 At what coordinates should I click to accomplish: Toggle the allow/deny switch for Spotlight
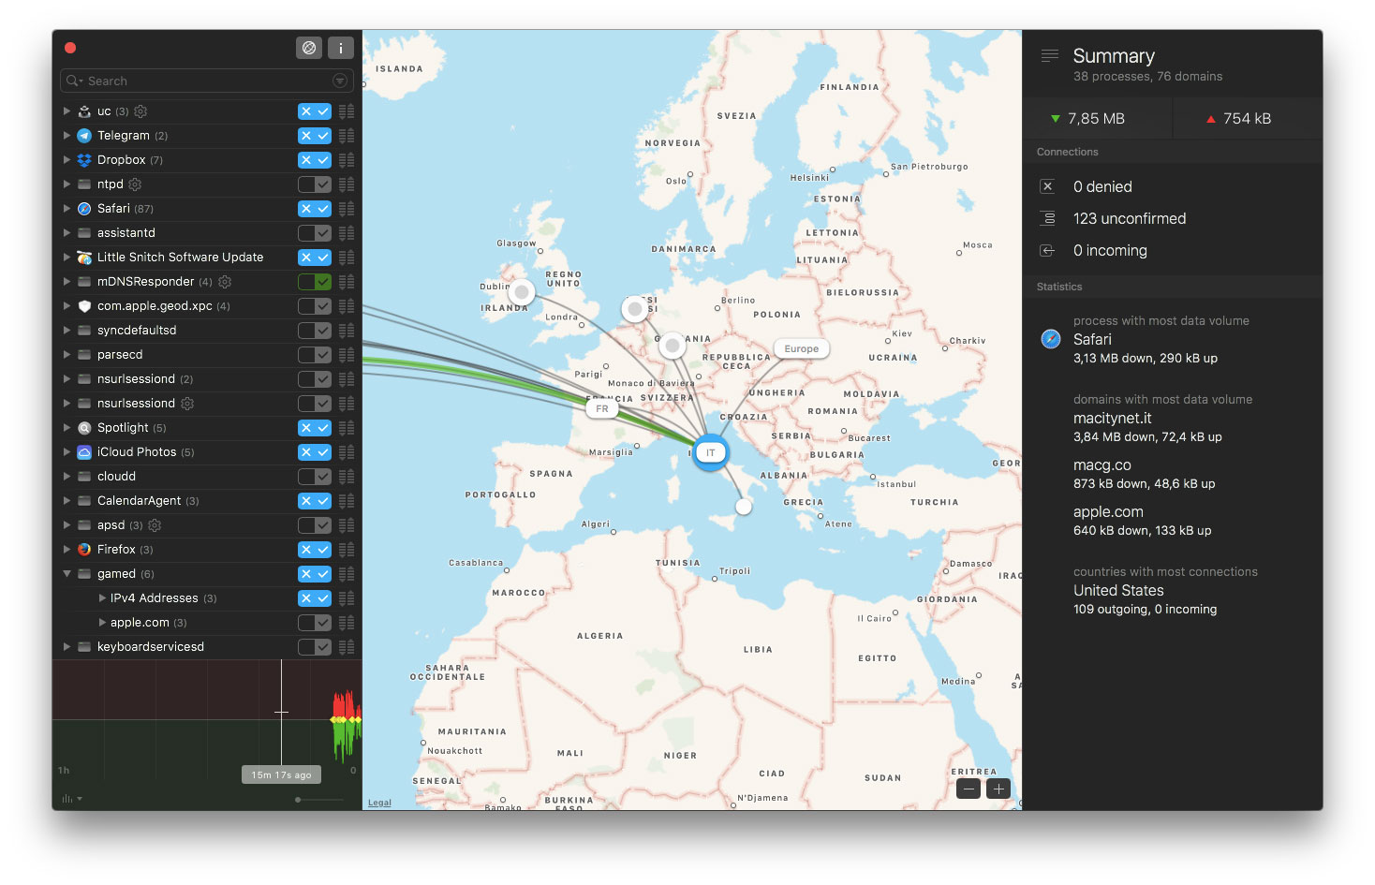point(315,428)
